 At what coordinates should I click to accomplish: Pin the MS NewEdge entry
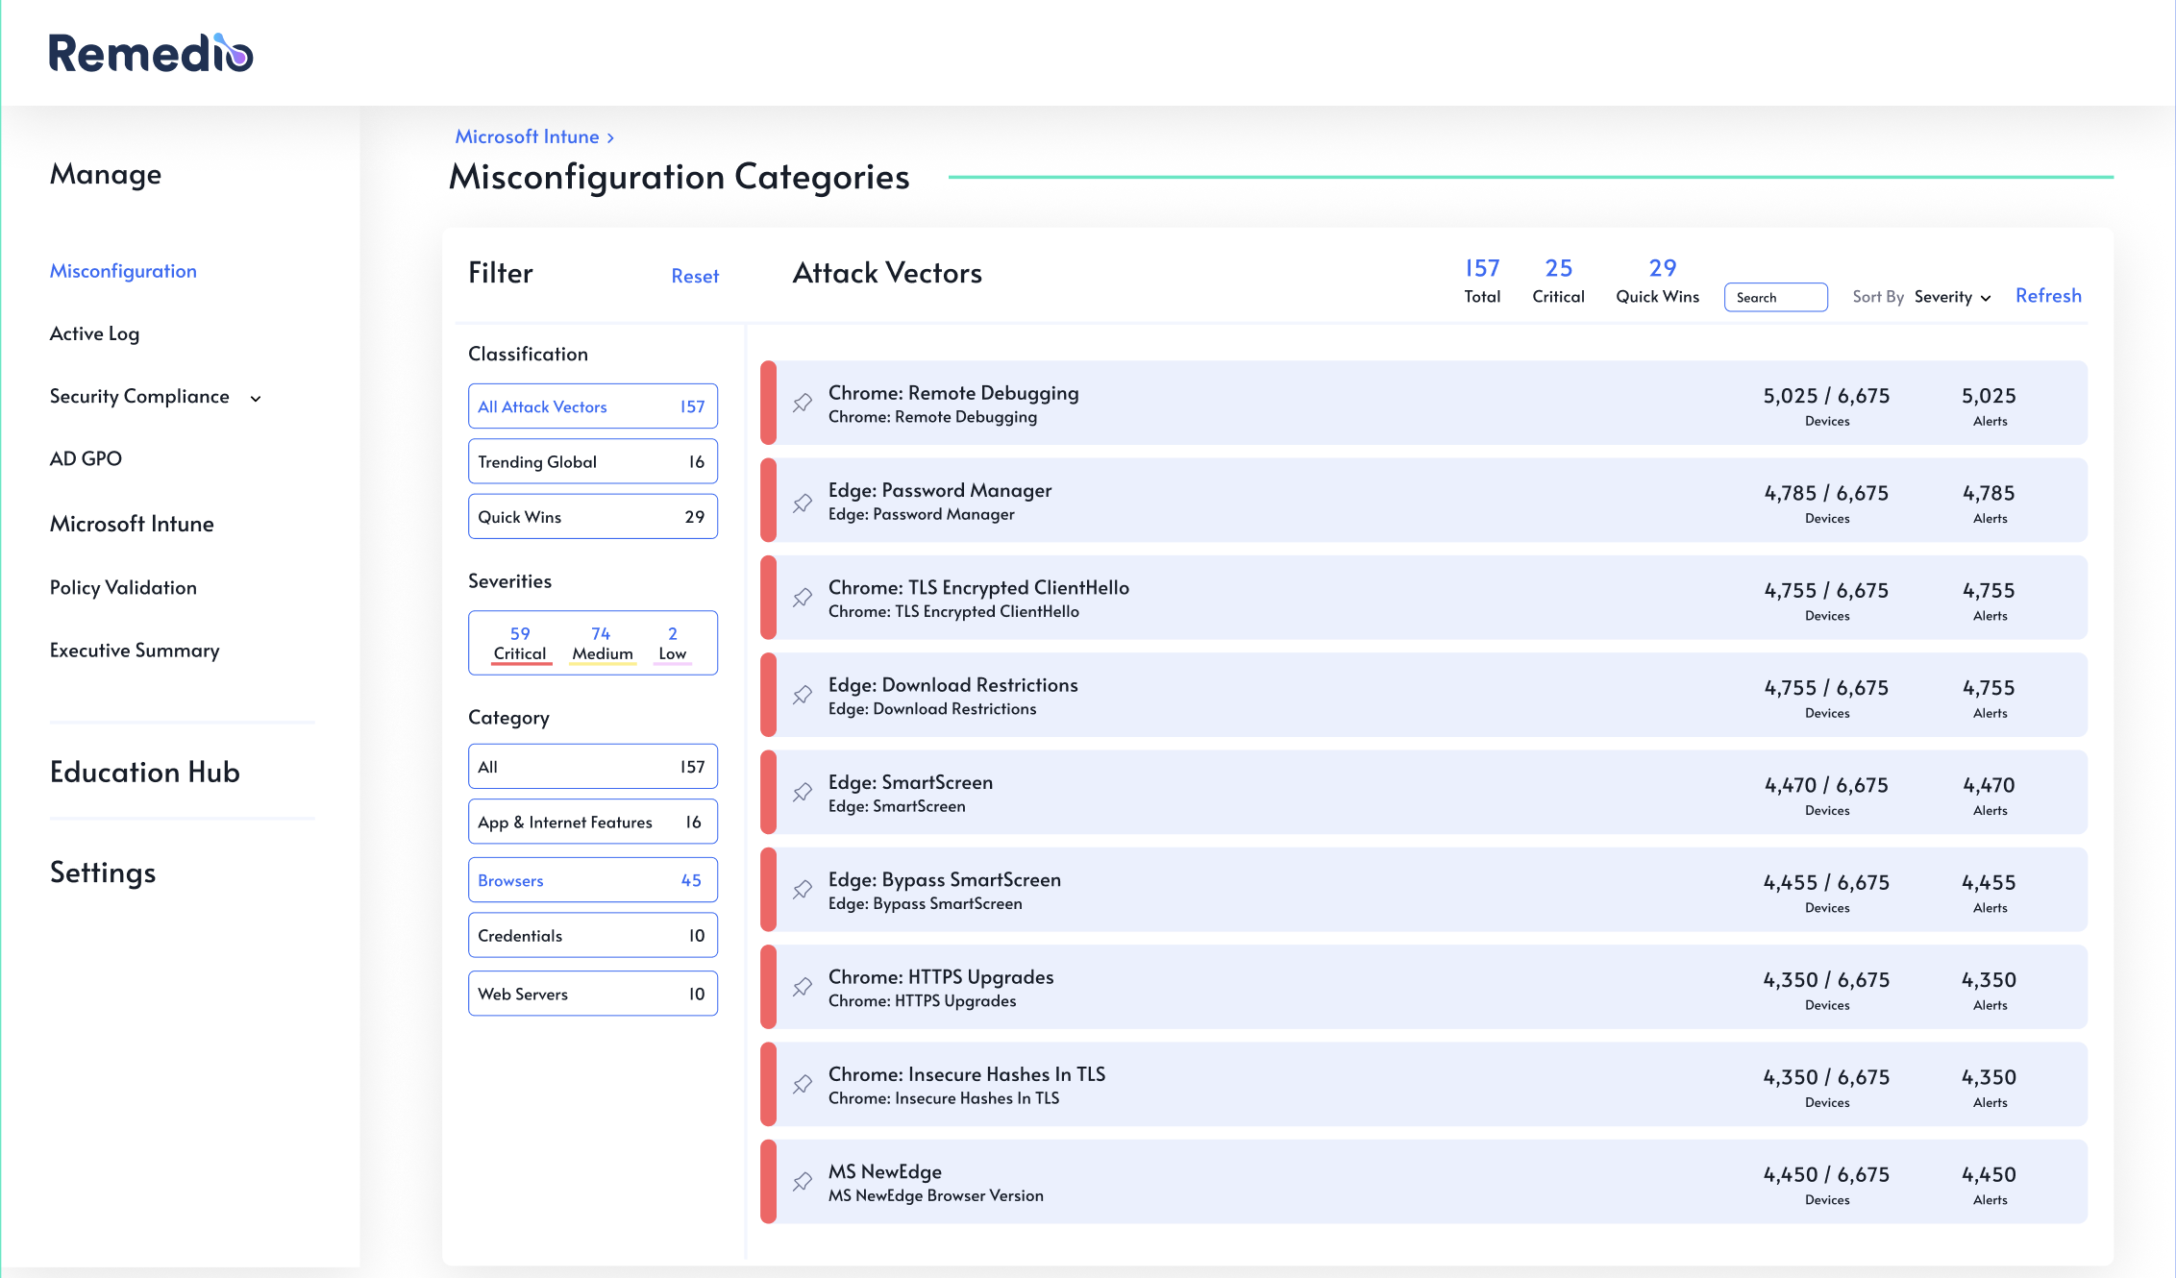coord(803,1182)
